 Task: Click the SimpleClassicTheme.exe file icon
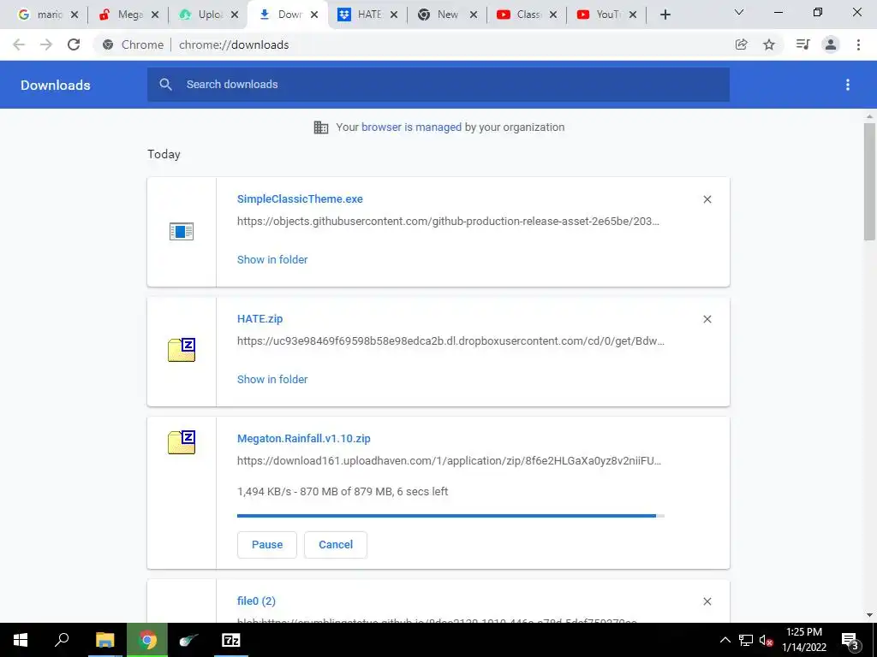pos(182,231)
